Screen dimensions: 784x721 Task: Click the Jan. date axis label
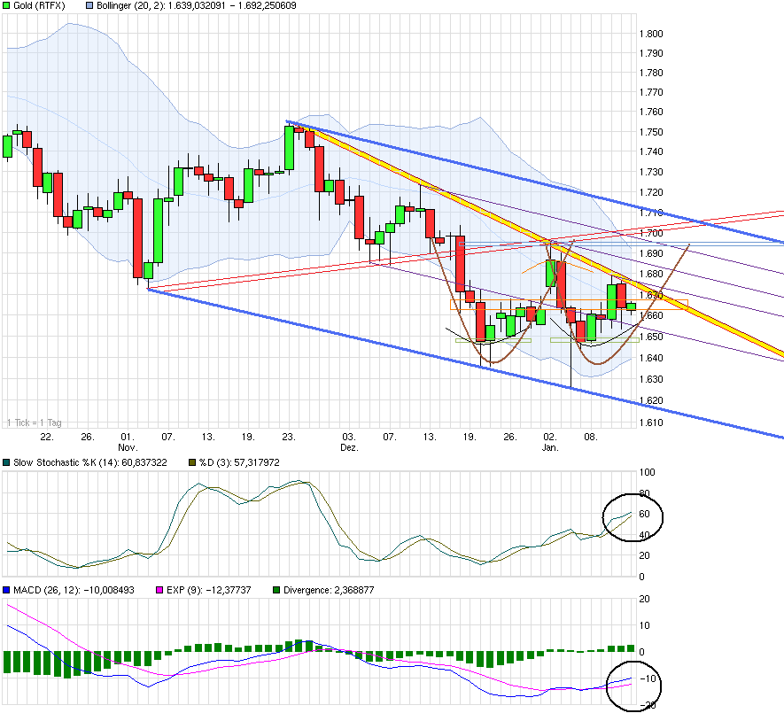tap(550, 447)
